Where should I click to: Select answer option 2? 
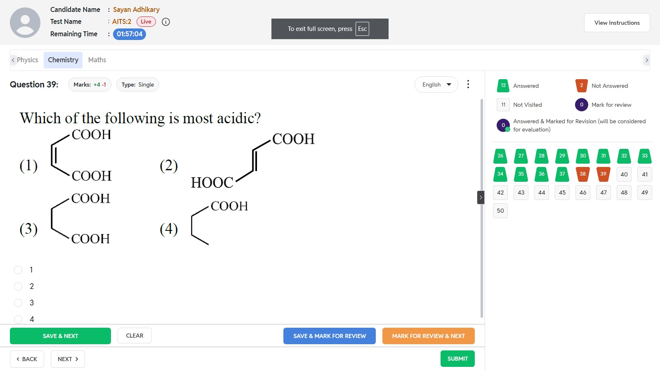pyautogui.click(x=18, y=286)
